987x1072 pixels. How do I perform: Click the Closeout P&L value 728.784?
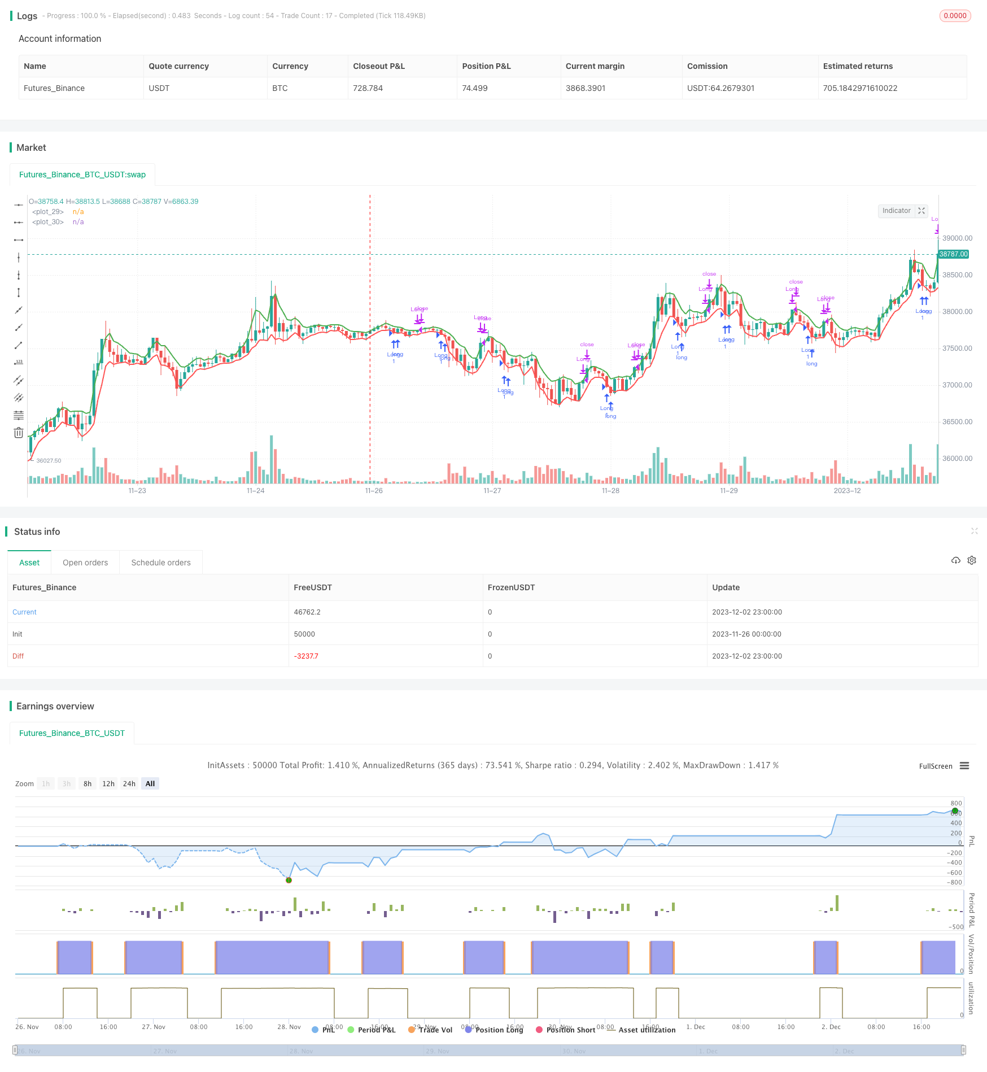point(368,88)
